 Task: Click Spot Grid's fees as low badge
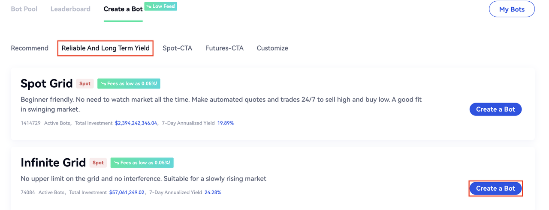tap(129, 83)
